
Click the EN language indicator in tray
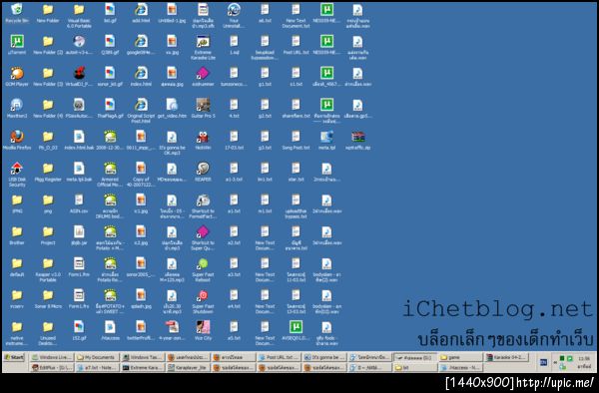click(543, 362)
